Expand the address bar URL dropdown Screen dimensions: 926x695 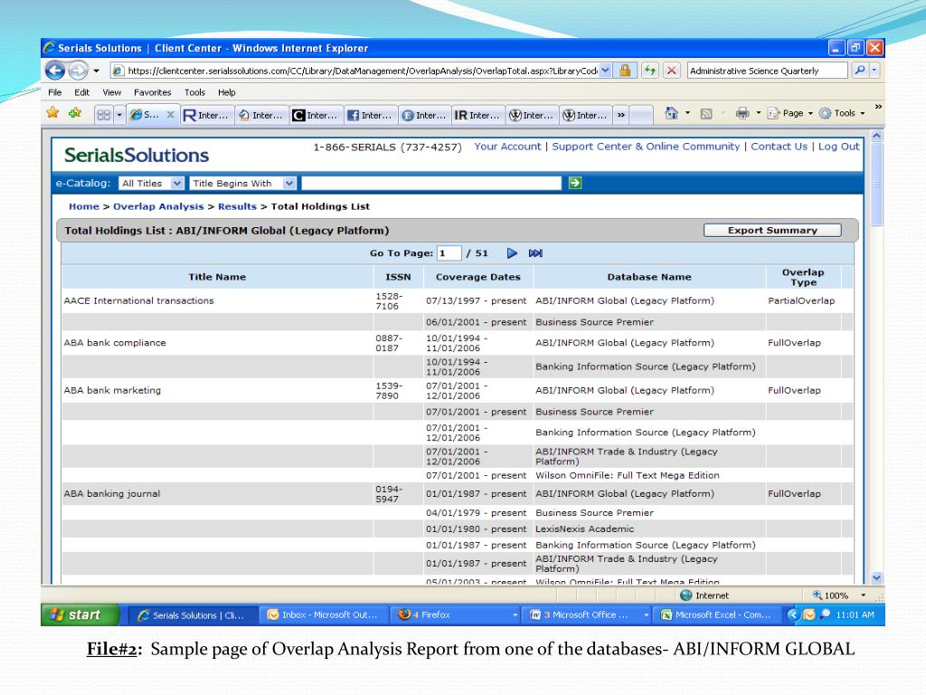[x=605, y=71]
